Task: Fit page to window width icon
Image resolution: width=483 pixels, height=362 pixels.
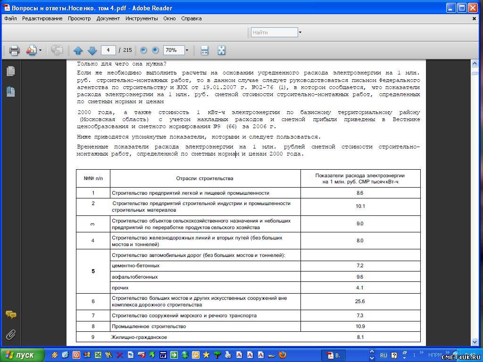Action: click(205, 50)
